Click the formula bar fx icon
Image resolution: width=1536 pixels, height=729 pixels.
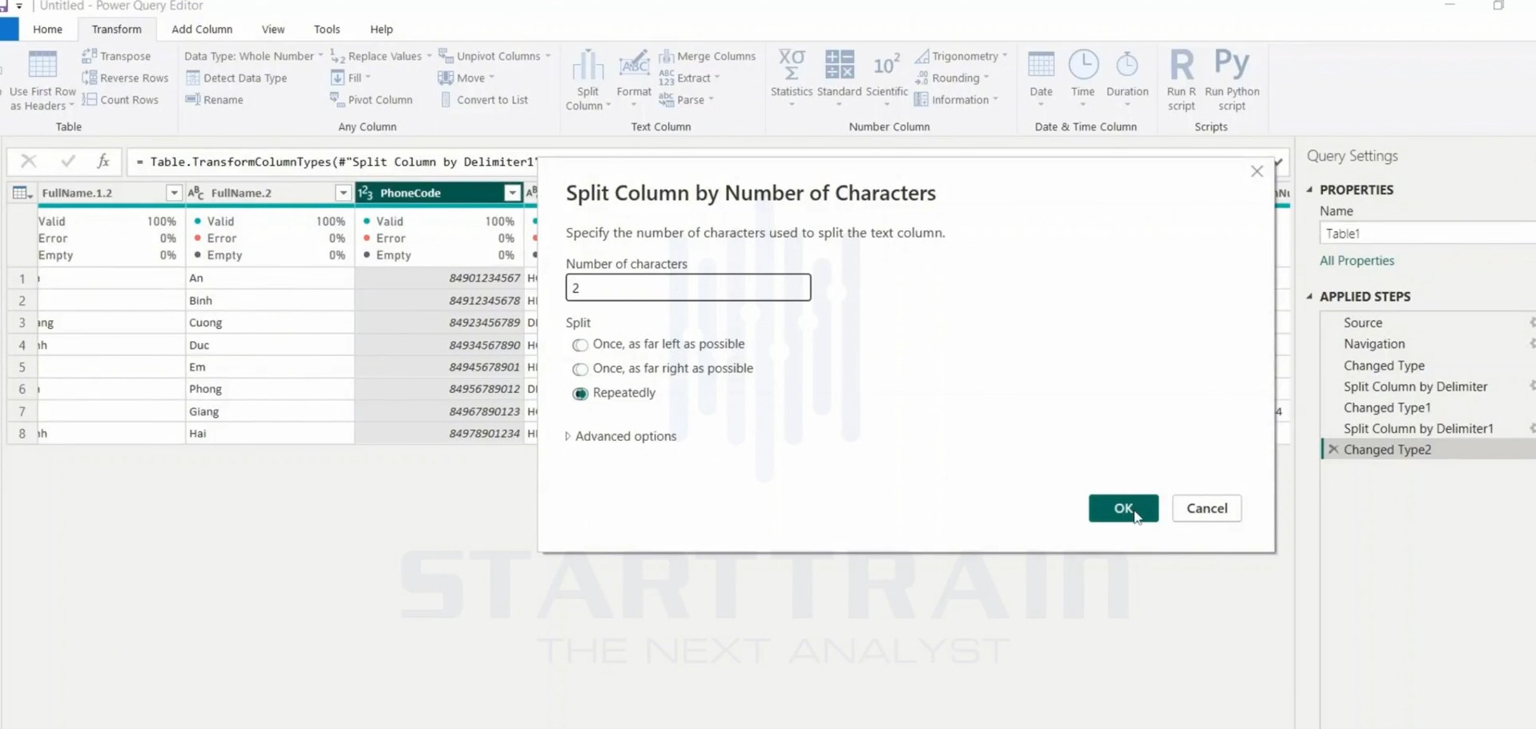pyautogui.click(x=103, y=162)
